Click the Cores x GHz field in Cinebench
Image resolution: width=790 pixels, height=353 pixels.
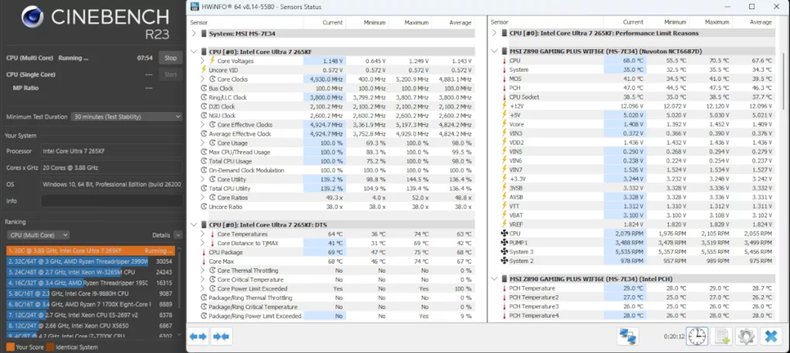112,168
